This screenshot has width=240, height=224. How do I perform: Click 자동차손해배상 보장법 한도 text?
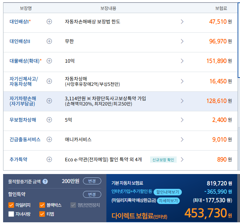coord(92,22)
